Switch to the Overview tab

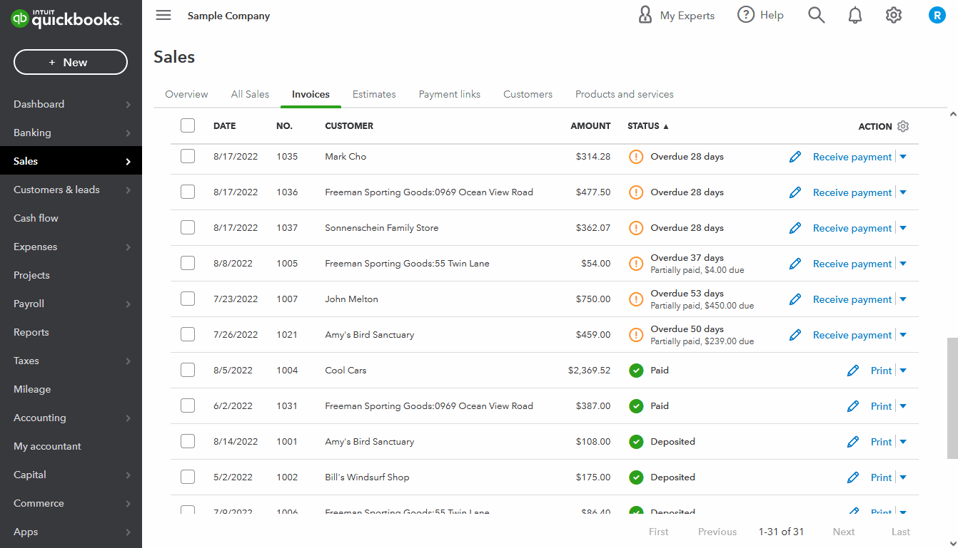point(186,94)
